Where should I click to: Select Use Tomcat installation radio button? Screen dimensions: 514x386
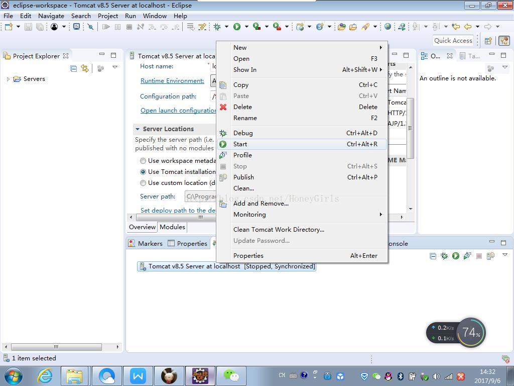pyautogui.click(x=143, y=172)
